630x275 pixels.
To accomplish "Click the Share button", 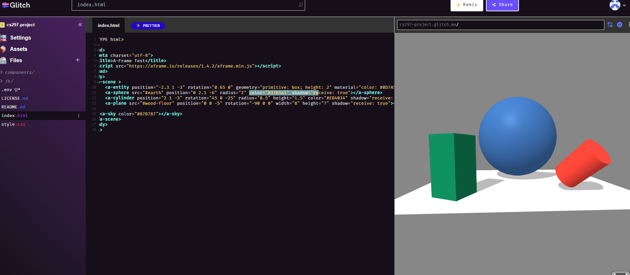I will point(502,5).
